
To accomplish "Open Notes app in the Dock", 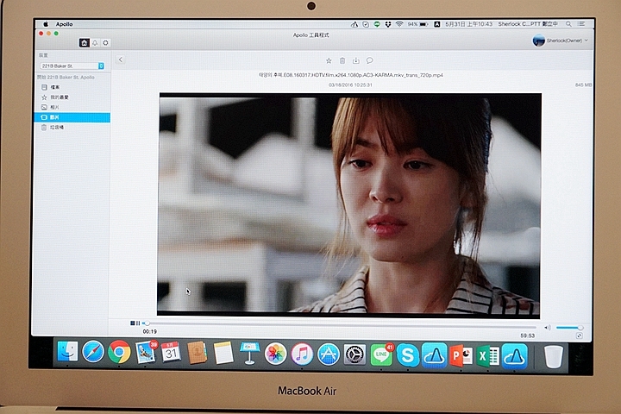I will 223,352.
